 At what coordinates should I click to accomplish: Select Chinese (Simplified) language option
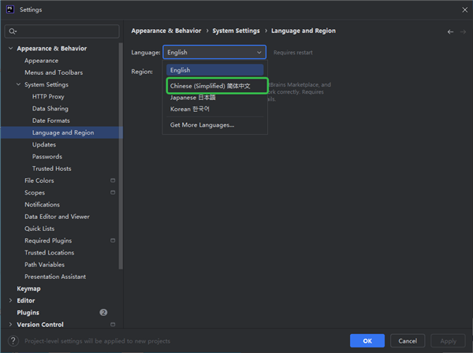210,85
